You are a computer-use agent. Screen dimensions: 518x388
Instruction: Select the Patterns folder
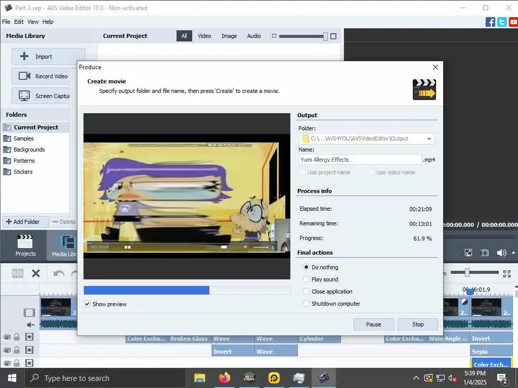coord(24,161)
